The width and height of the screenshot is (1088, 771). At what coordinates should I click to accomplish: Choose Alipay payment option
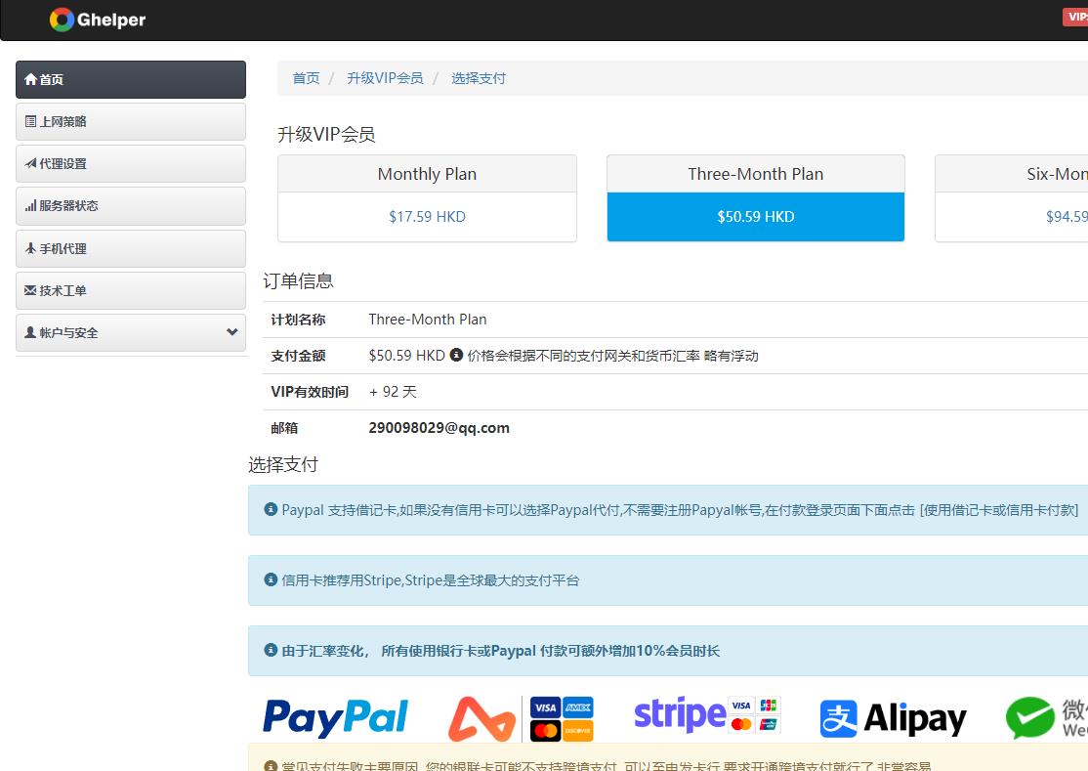893,718
